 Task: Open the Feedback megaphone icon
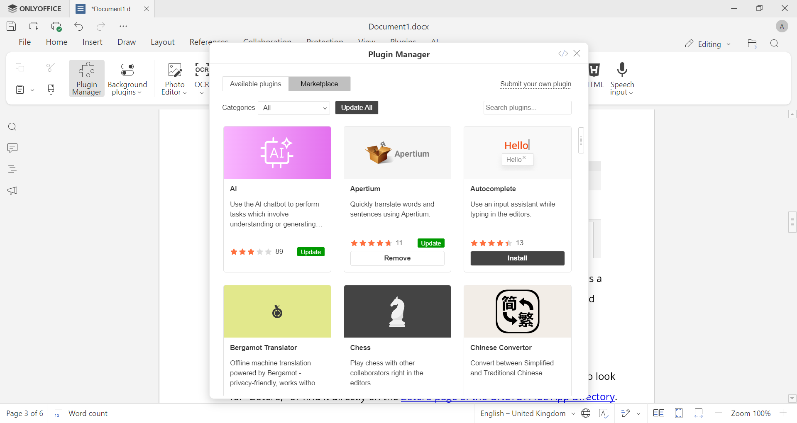pos(12,191)
